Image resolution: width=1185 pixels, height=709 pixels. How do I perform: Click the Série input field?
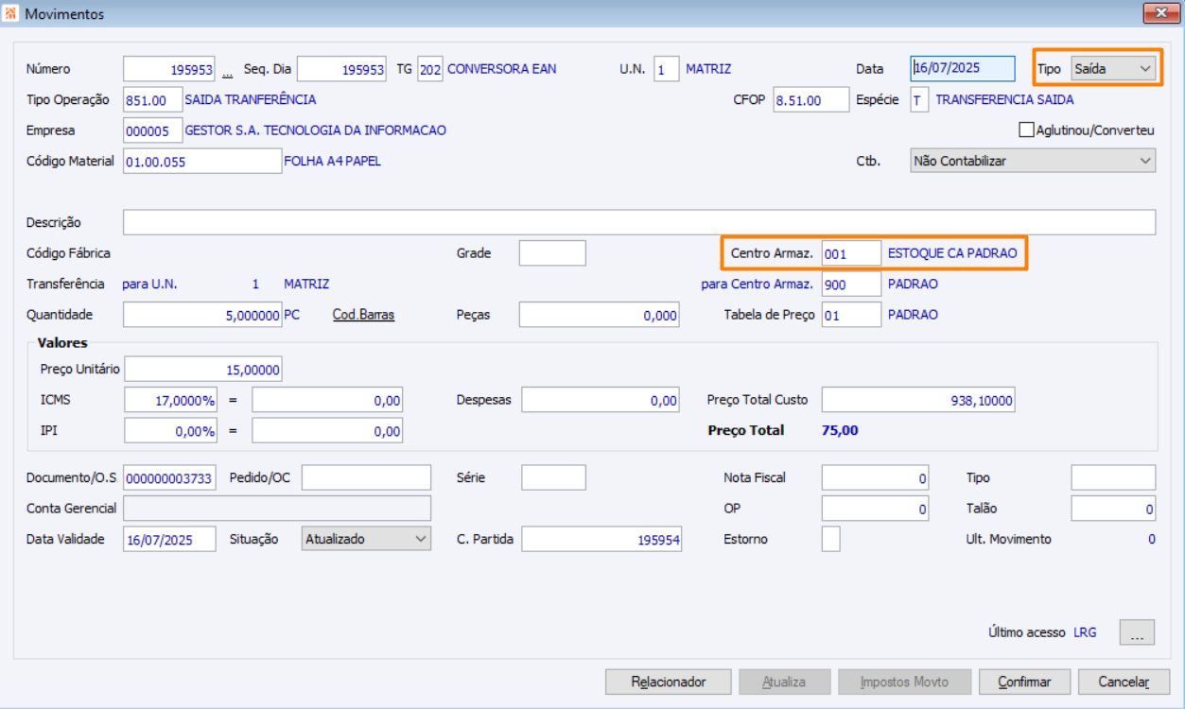click(x=553, y=477)
